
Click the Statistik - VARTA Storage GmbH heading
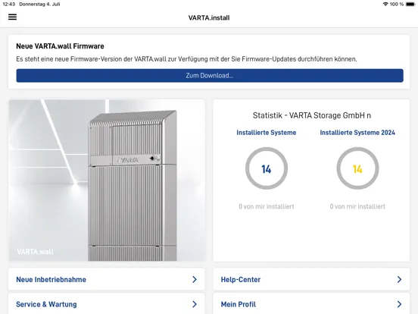click(x=312, y=115)
